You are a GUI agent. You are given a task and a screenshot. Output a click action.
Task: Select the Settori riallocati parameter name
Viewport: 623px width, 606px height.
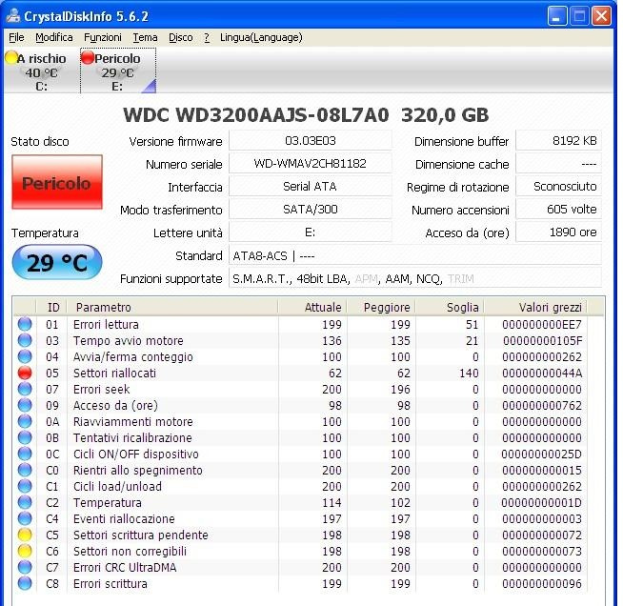pyautogui.click(x=114, y=374)
